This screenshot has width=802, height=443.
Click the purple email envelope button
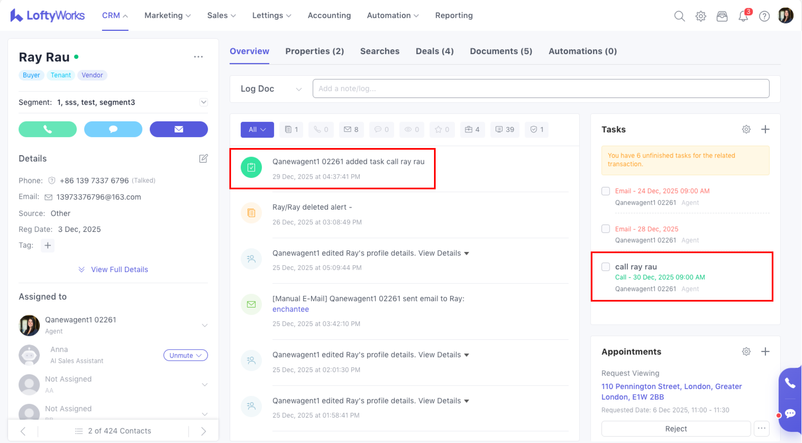click(x=179, y=129)
